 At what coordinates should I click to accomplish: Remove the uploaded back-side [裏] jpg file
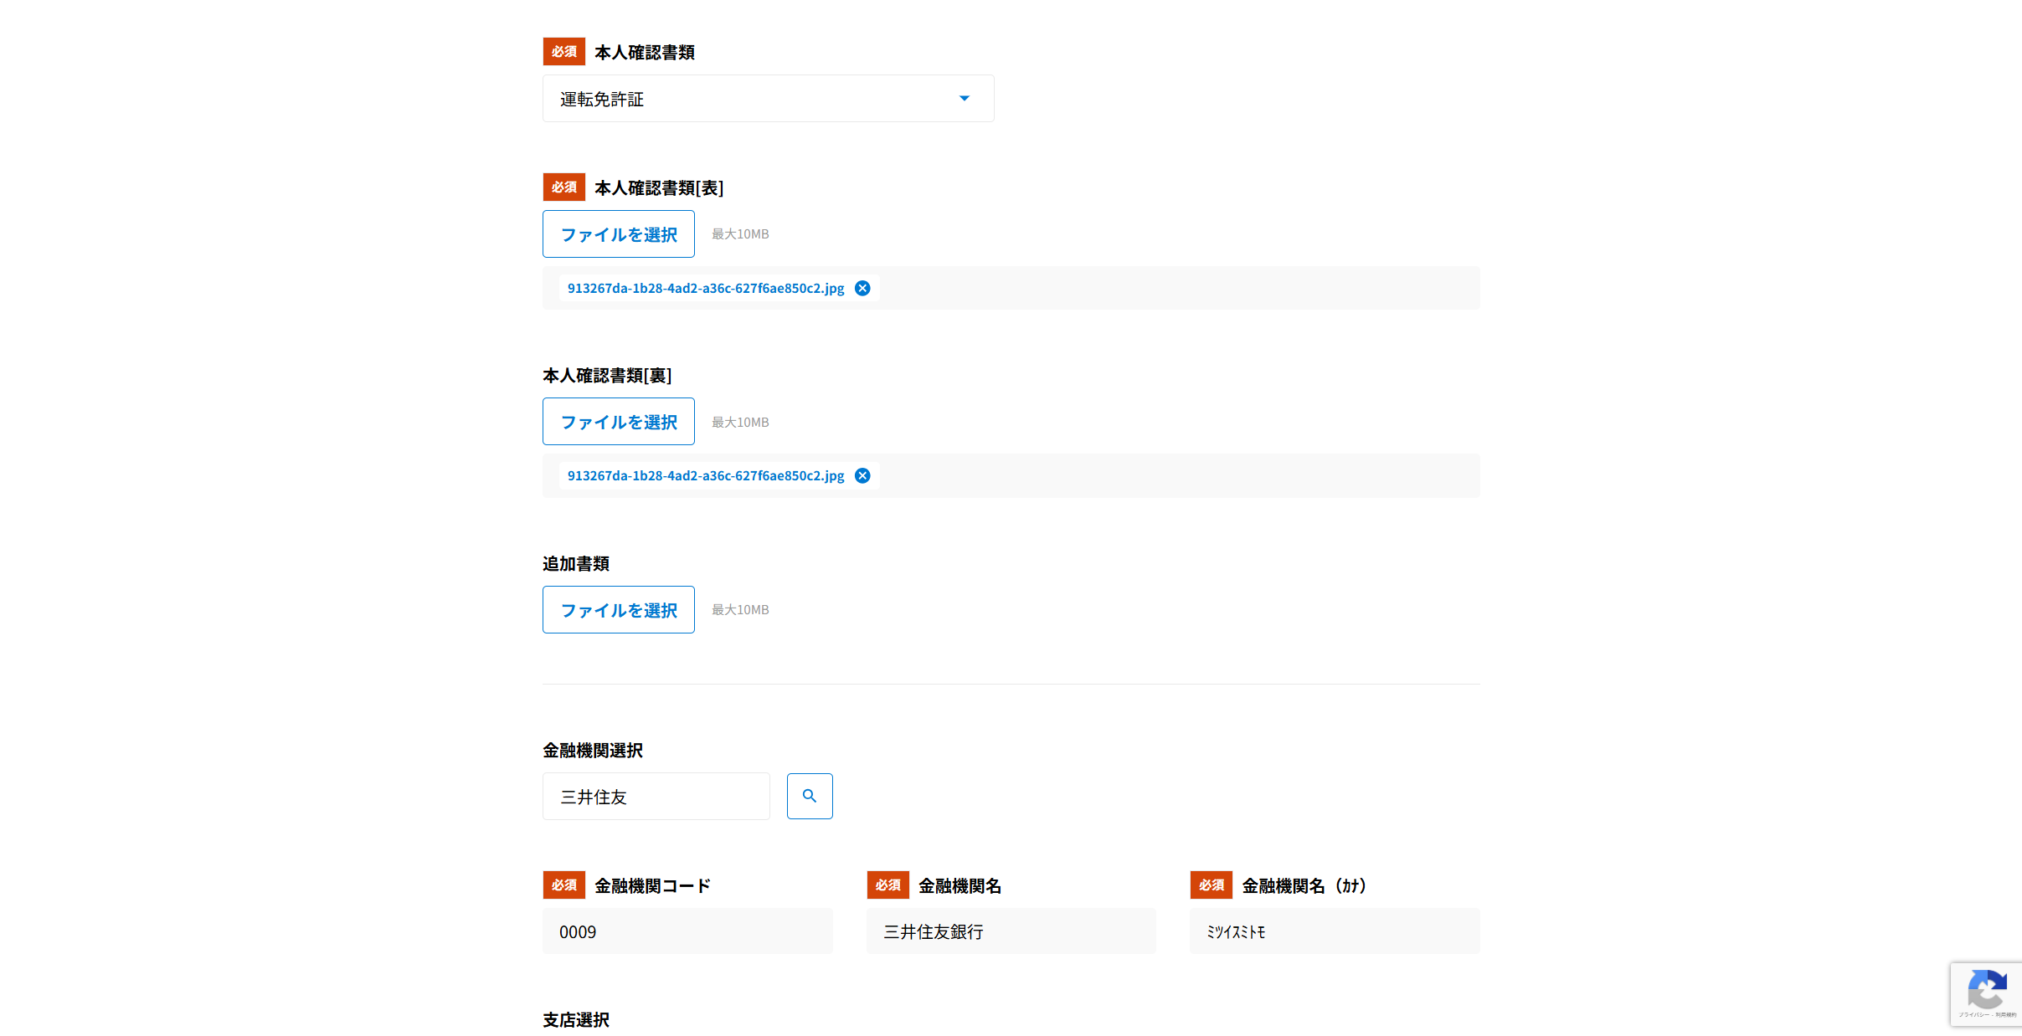click(x=862, y=475)
